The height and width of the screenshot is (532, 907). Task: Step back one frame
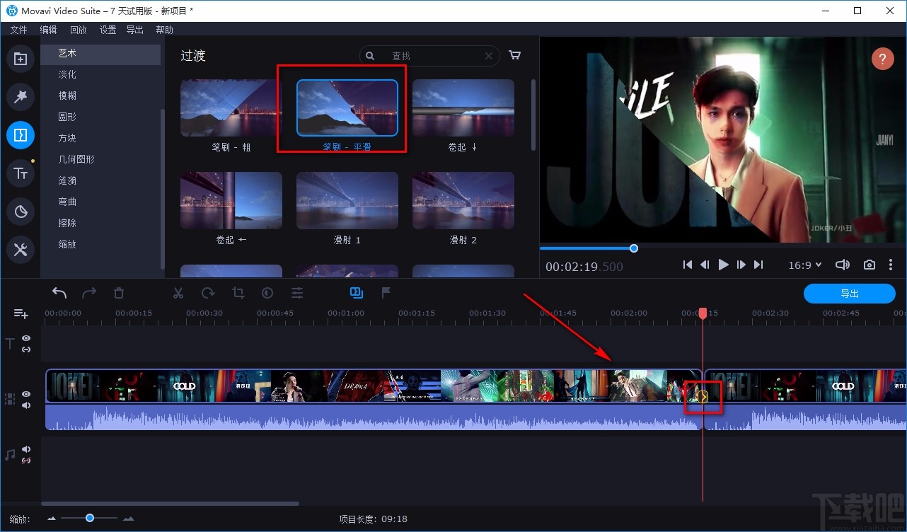pyautogui.click(x=705, y=265)
